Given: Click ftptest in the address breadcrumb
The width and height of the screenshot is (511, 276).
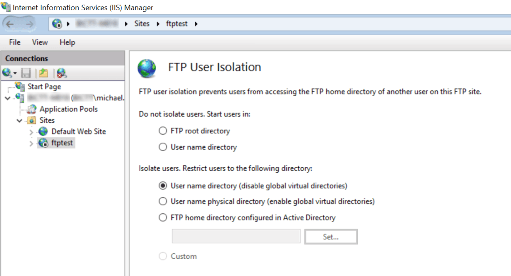Looking at the screenshot, I should click(x=177, y=24).
